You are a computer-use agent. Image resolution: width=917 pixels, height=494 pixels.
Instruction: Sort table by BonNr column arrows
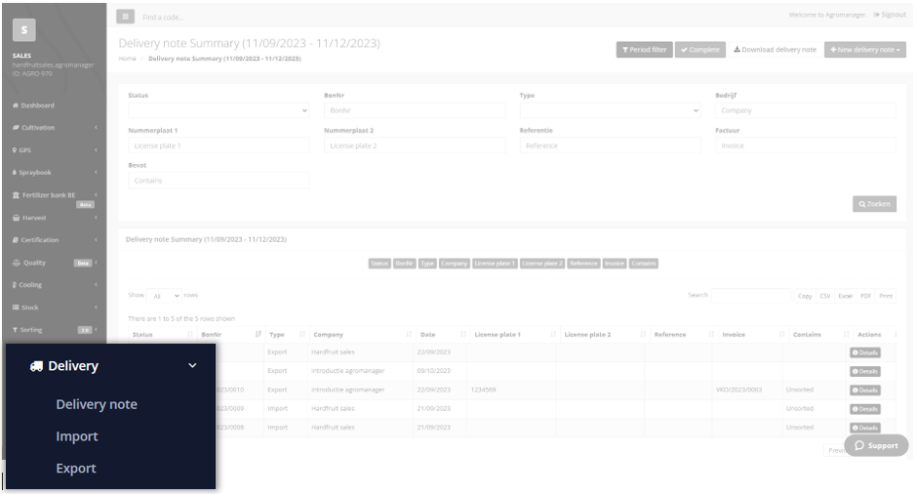pos(258,334)
